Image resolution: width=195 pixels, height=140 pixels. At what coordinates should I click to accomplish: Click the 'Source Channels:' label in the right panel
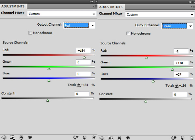pos(113,43)
